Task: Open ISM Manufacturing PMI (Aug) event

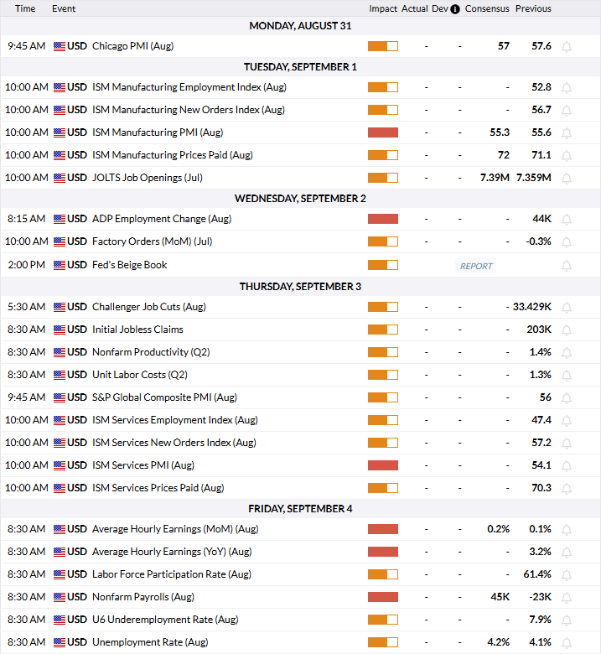Action: coord(158,132)
